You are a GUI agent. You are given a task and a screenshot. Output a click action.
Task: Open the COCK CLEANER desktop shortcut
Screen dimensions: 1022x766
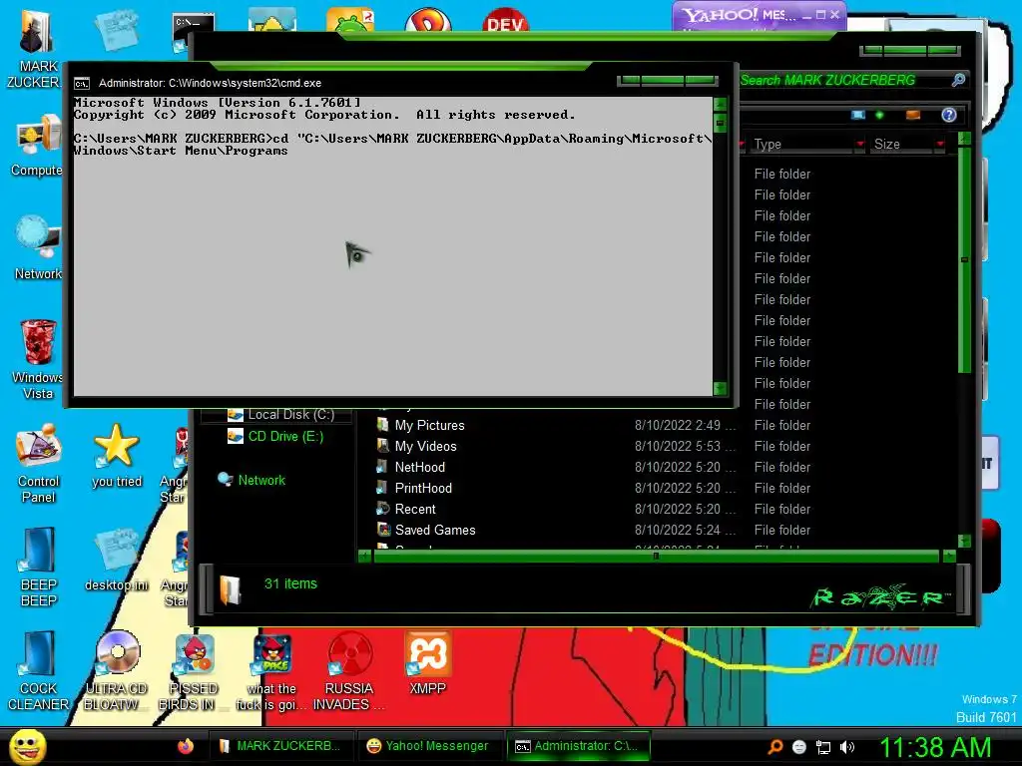tap(38, 671)
